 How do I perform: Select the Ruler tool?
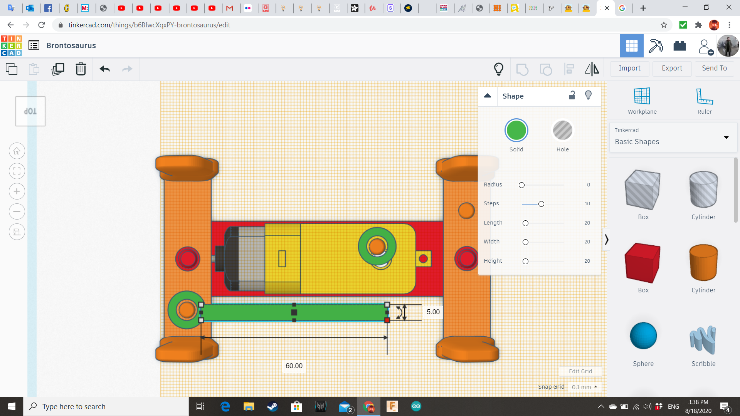(x=704, y=100)
